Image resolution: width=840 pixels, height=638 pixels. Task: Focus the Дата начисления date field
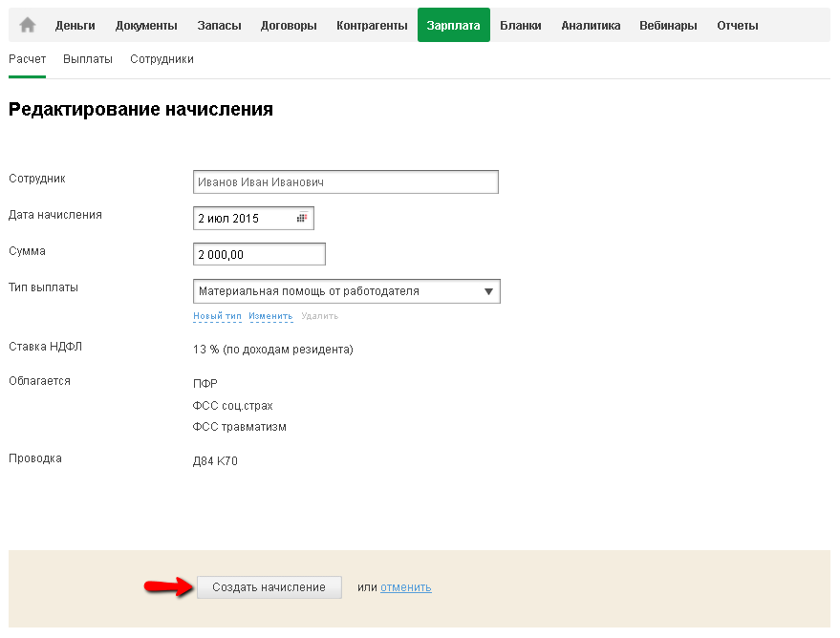[x=253, y=219]
